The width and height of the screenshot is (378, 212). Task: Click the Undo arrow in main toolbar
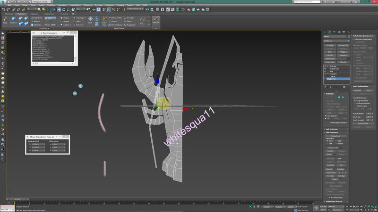coord(3,9)
